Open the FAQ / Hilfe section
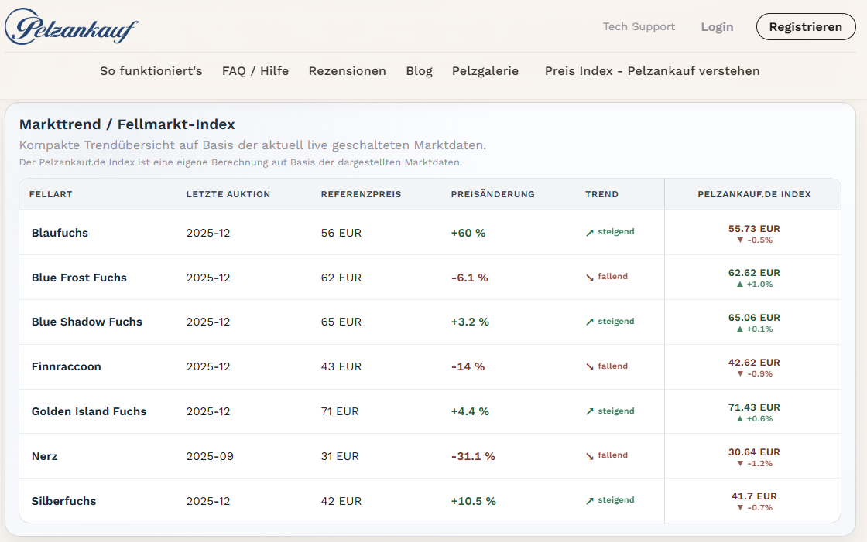 (x=255, y=70)
